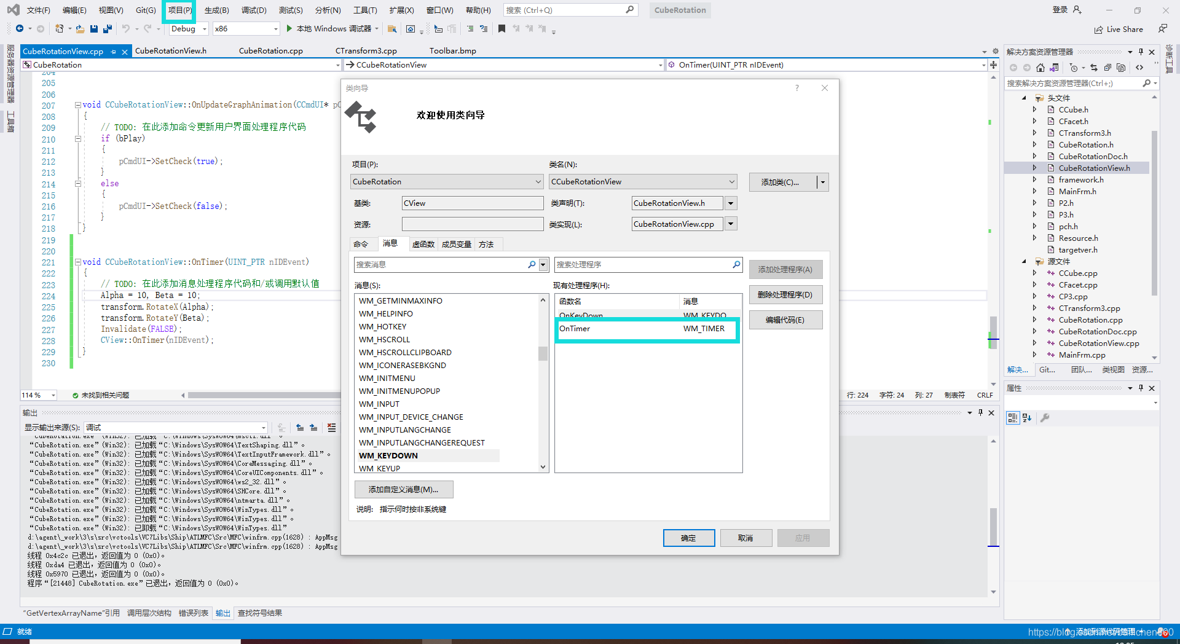Click sync with active document icon
Screen dimensions: 1180x644
pos(1094,68)
